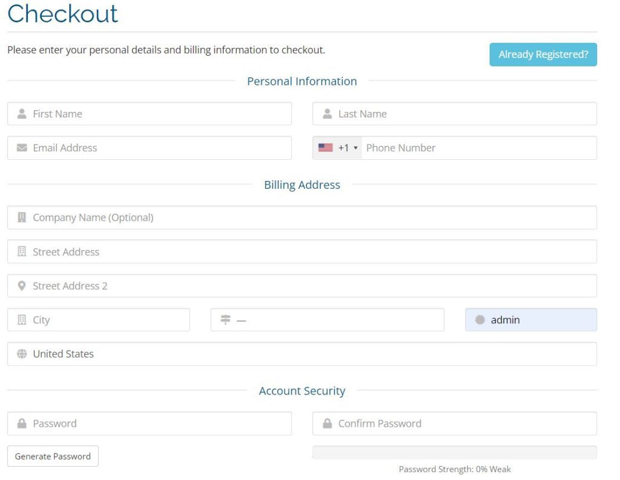Open the +1 country code dropdown
Image resolution: width=620 pixels, height=480 pixels.
coord(338,148)
